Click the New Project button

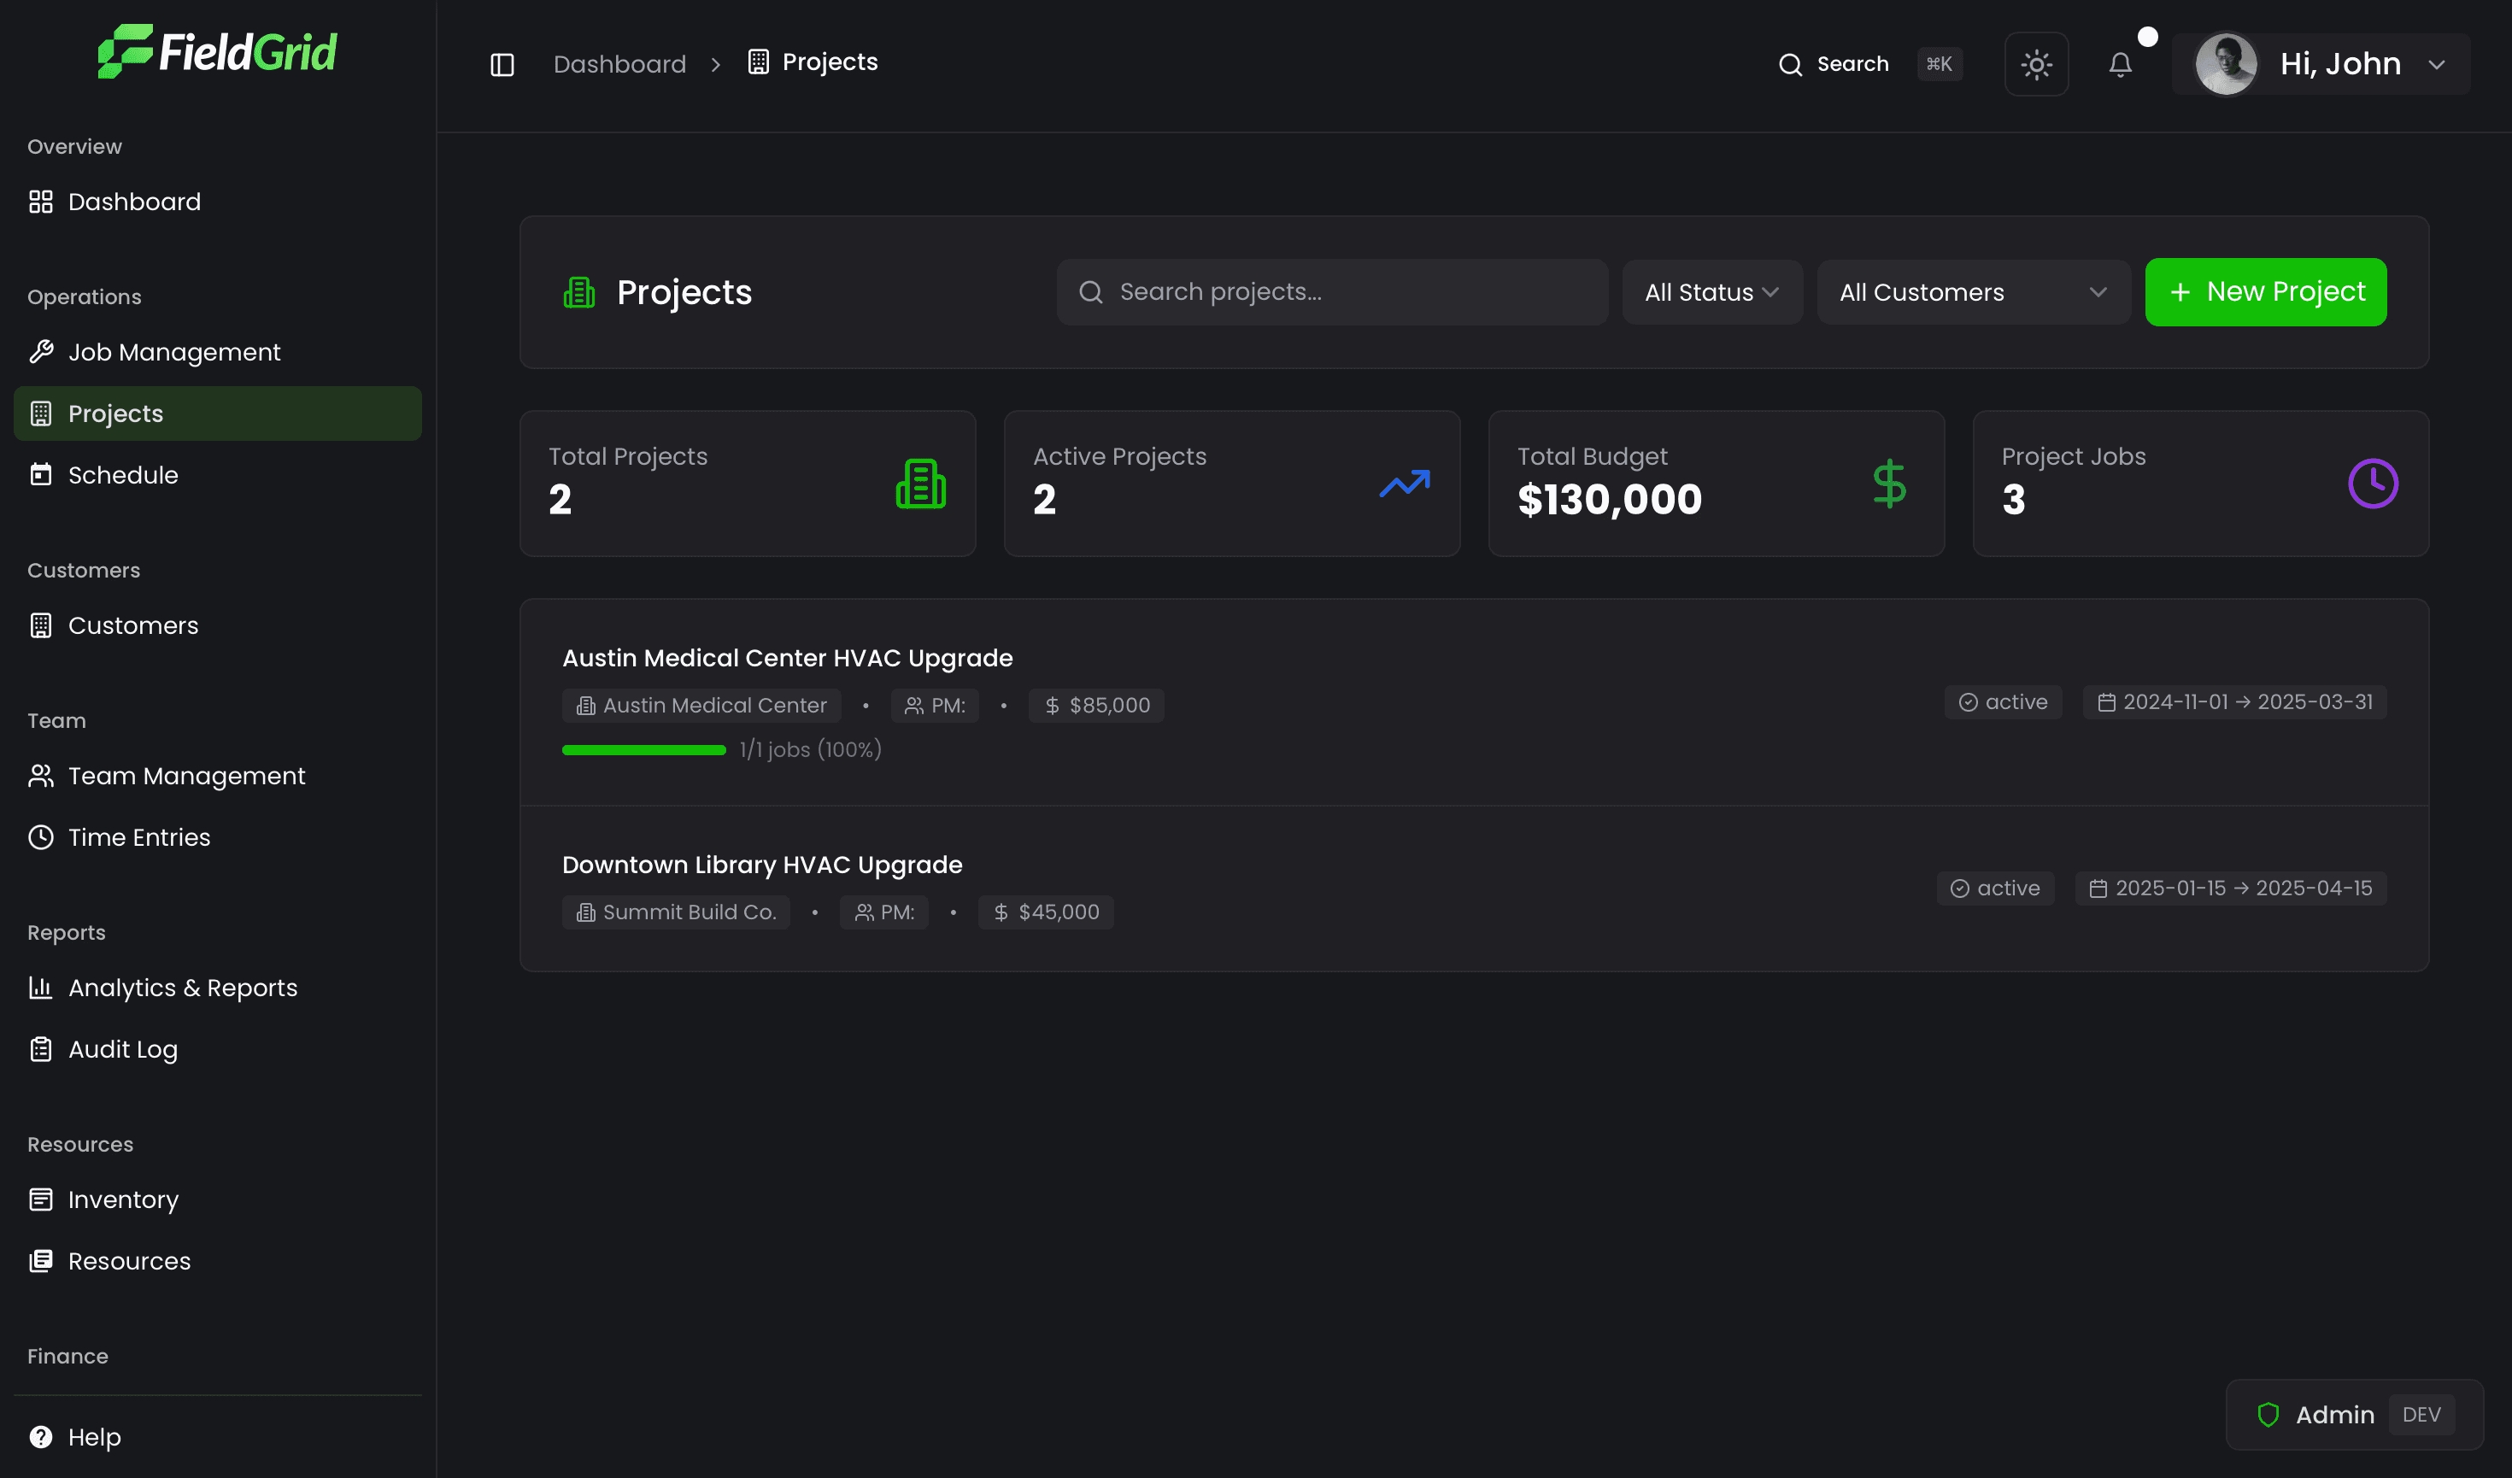(2266, 292)
